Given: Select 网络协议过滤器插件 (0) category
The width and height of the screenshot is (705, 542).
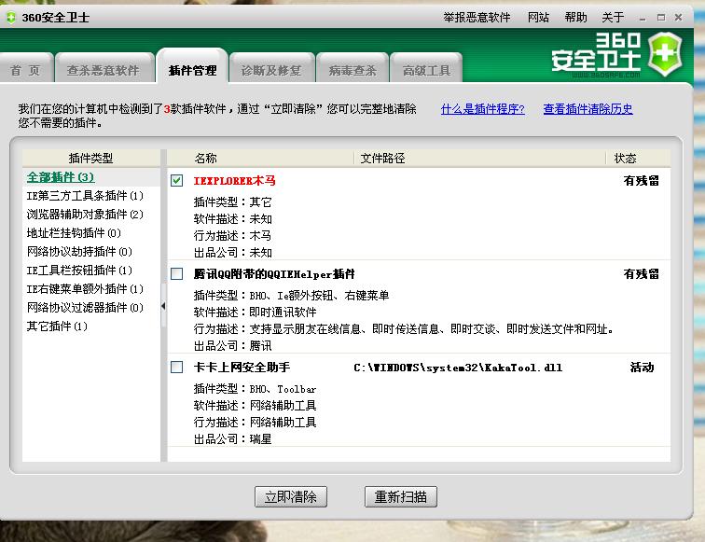Looking at the screenshot, I should click(x=85, y=308).
